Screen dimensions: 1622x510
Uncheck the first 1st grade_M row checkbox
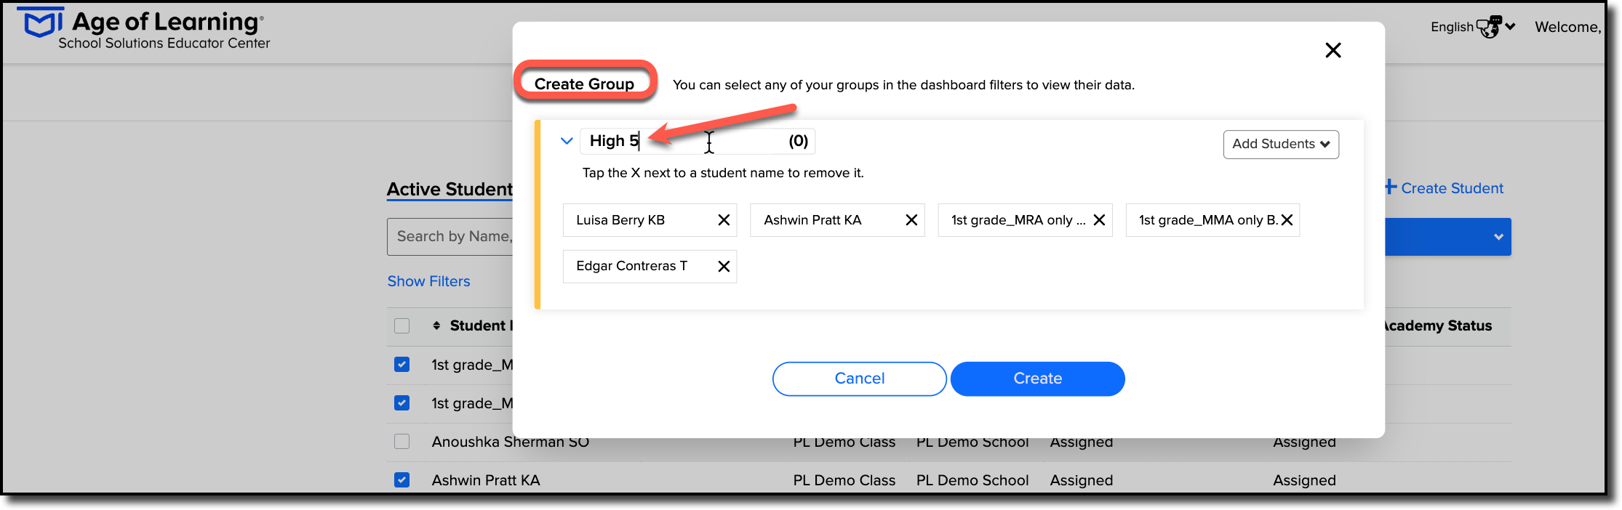(x=401, y=364)
